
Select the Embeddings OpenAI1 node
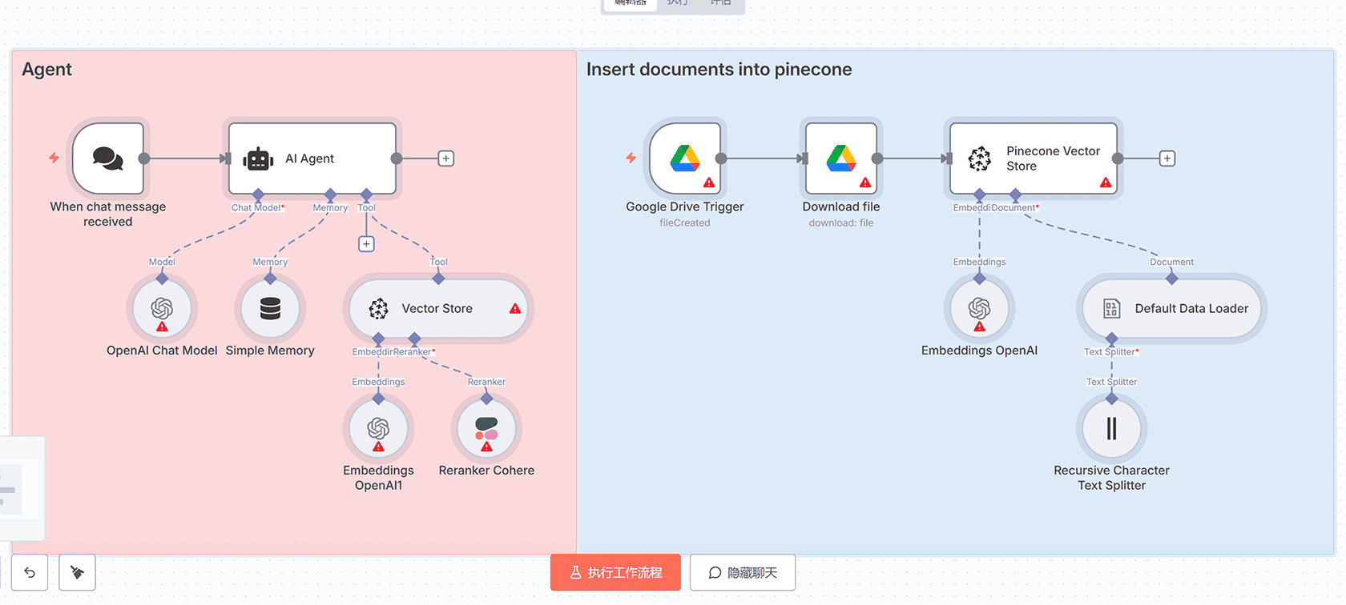click(x=378, y=429)
